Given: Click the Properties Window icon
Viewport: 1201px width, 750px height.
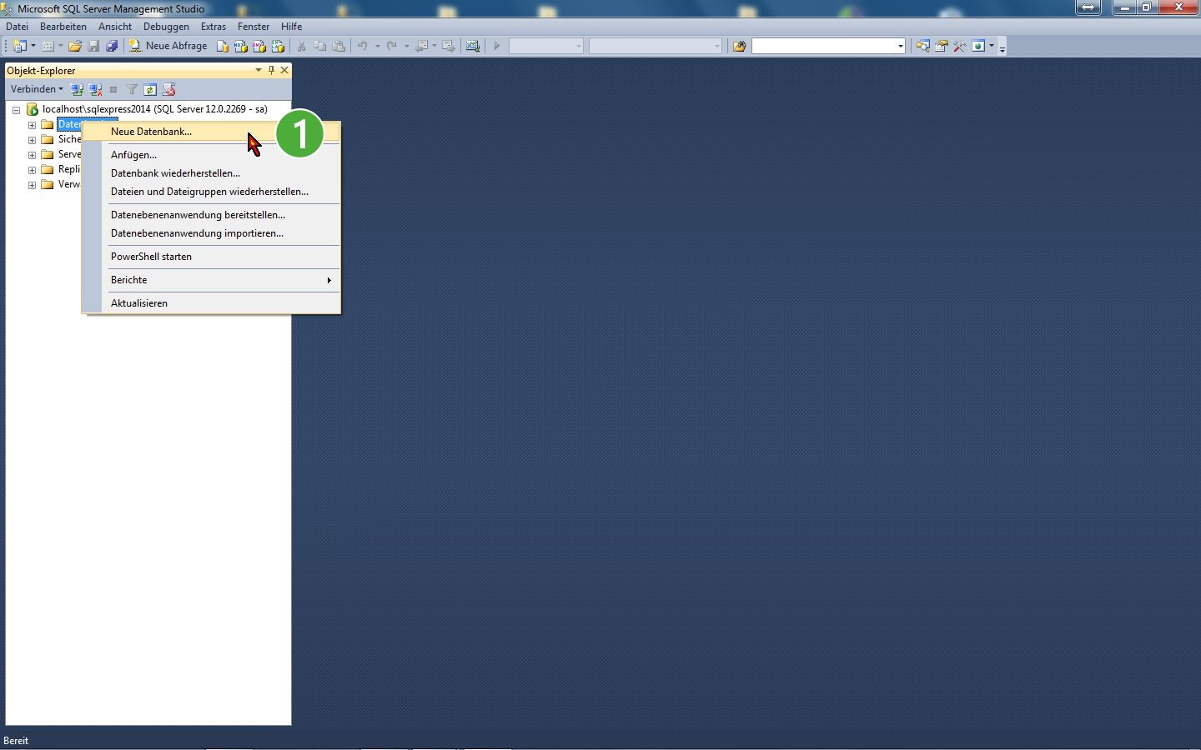Looking at the screenshot, I should [x=941, y=46].
